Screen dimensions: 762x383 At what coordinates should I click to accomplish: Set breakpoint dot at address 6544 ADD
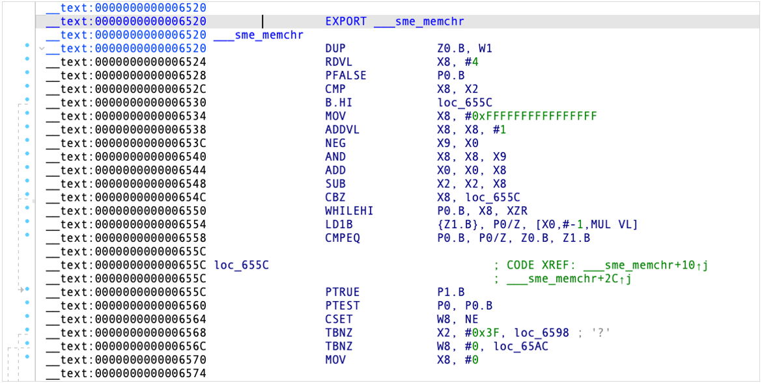(27, 167)
